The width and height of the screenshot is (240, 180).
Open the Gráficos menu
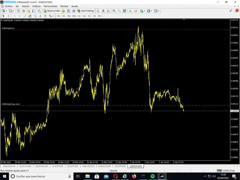(x=36, y=6)
